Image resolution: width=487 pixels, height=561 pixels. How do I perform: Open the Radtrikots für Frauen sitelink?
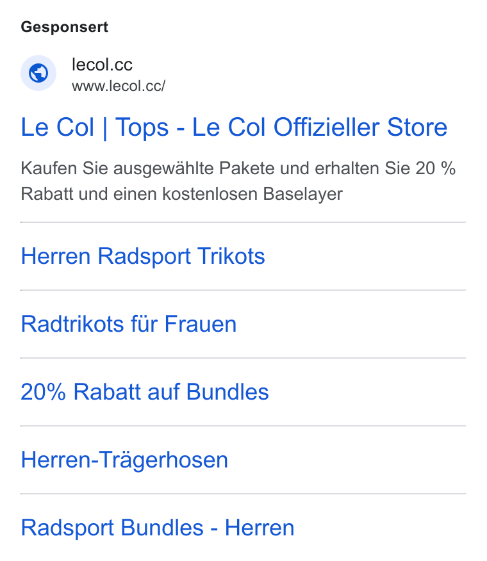(x=129, y=324)
